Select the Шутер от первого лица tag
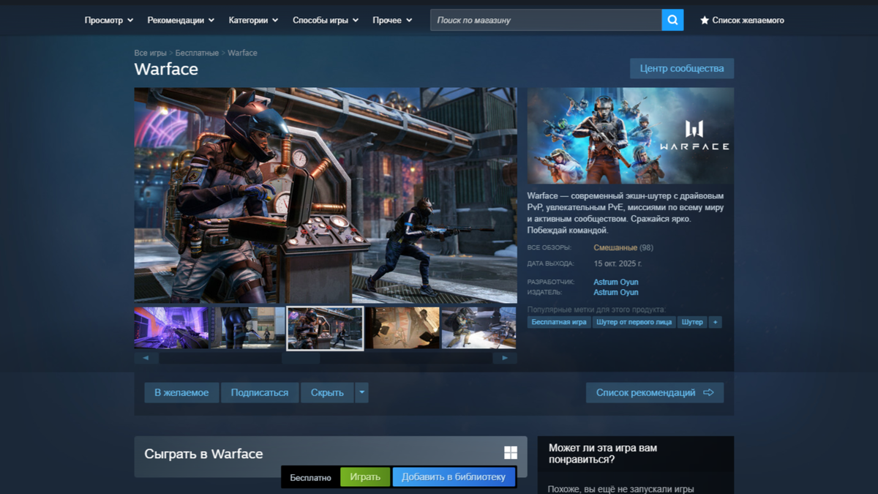This screenshot has width=878, height=494. pyautogui.click(x=634, y=322)
